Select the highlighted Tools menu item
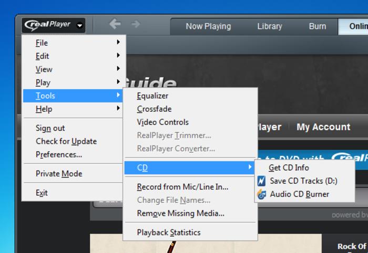Viewport: 368px width, 253px height. 73,96
